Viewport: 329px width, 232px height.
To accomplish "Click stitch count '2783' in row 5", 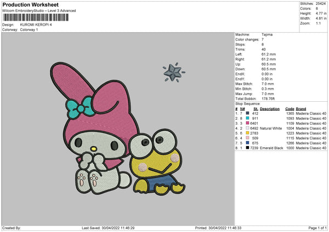I will pyautogui.click(x=254, y=133).
